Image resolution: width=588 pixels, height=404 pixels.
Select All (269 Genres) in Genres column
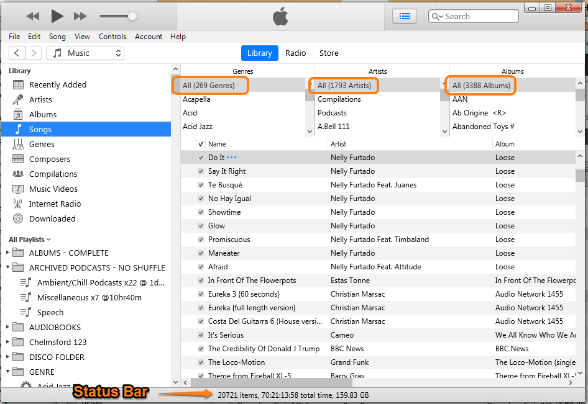point(209,86)
